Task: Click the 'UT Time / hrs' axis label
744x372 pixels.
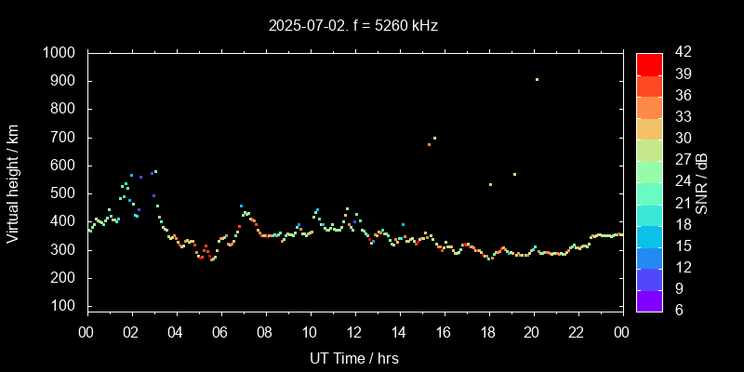Action: [354, 358]
